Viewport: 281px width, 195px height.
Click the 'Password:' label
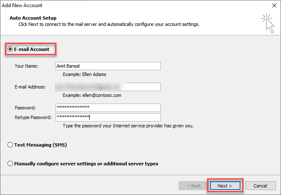pyautogui.click(x=25, y=108)
